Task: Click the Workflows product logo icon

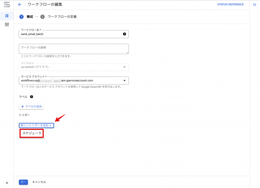Action: pyautogui.click(x=7, y=4)
